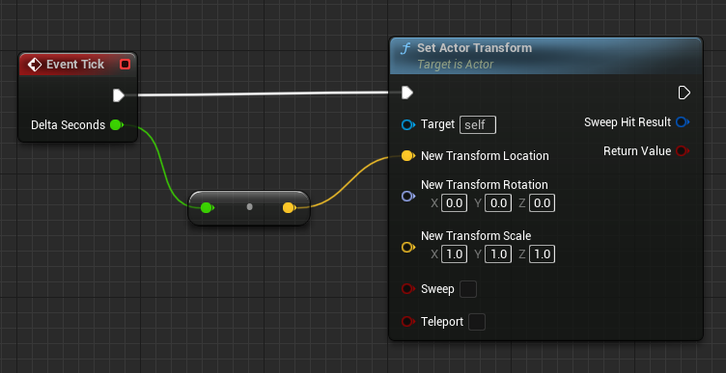Click the conversion node's yellow vector output pin

289,208
